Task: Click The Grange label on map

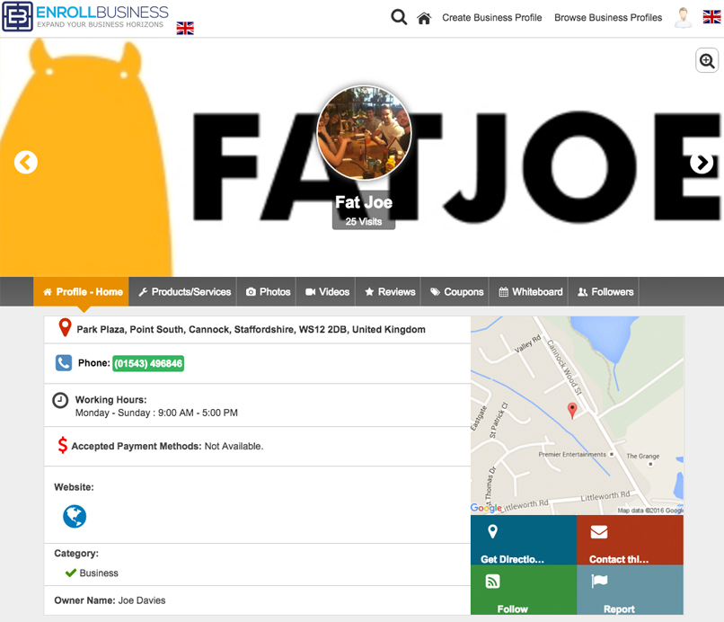Action: pos(643,456)
